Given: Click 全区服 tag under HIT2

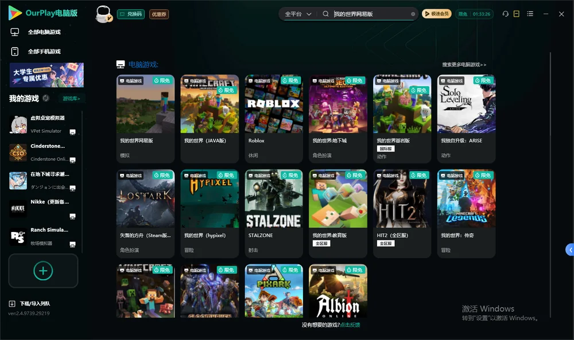Looking at the screenshot, I should (386, 244).
